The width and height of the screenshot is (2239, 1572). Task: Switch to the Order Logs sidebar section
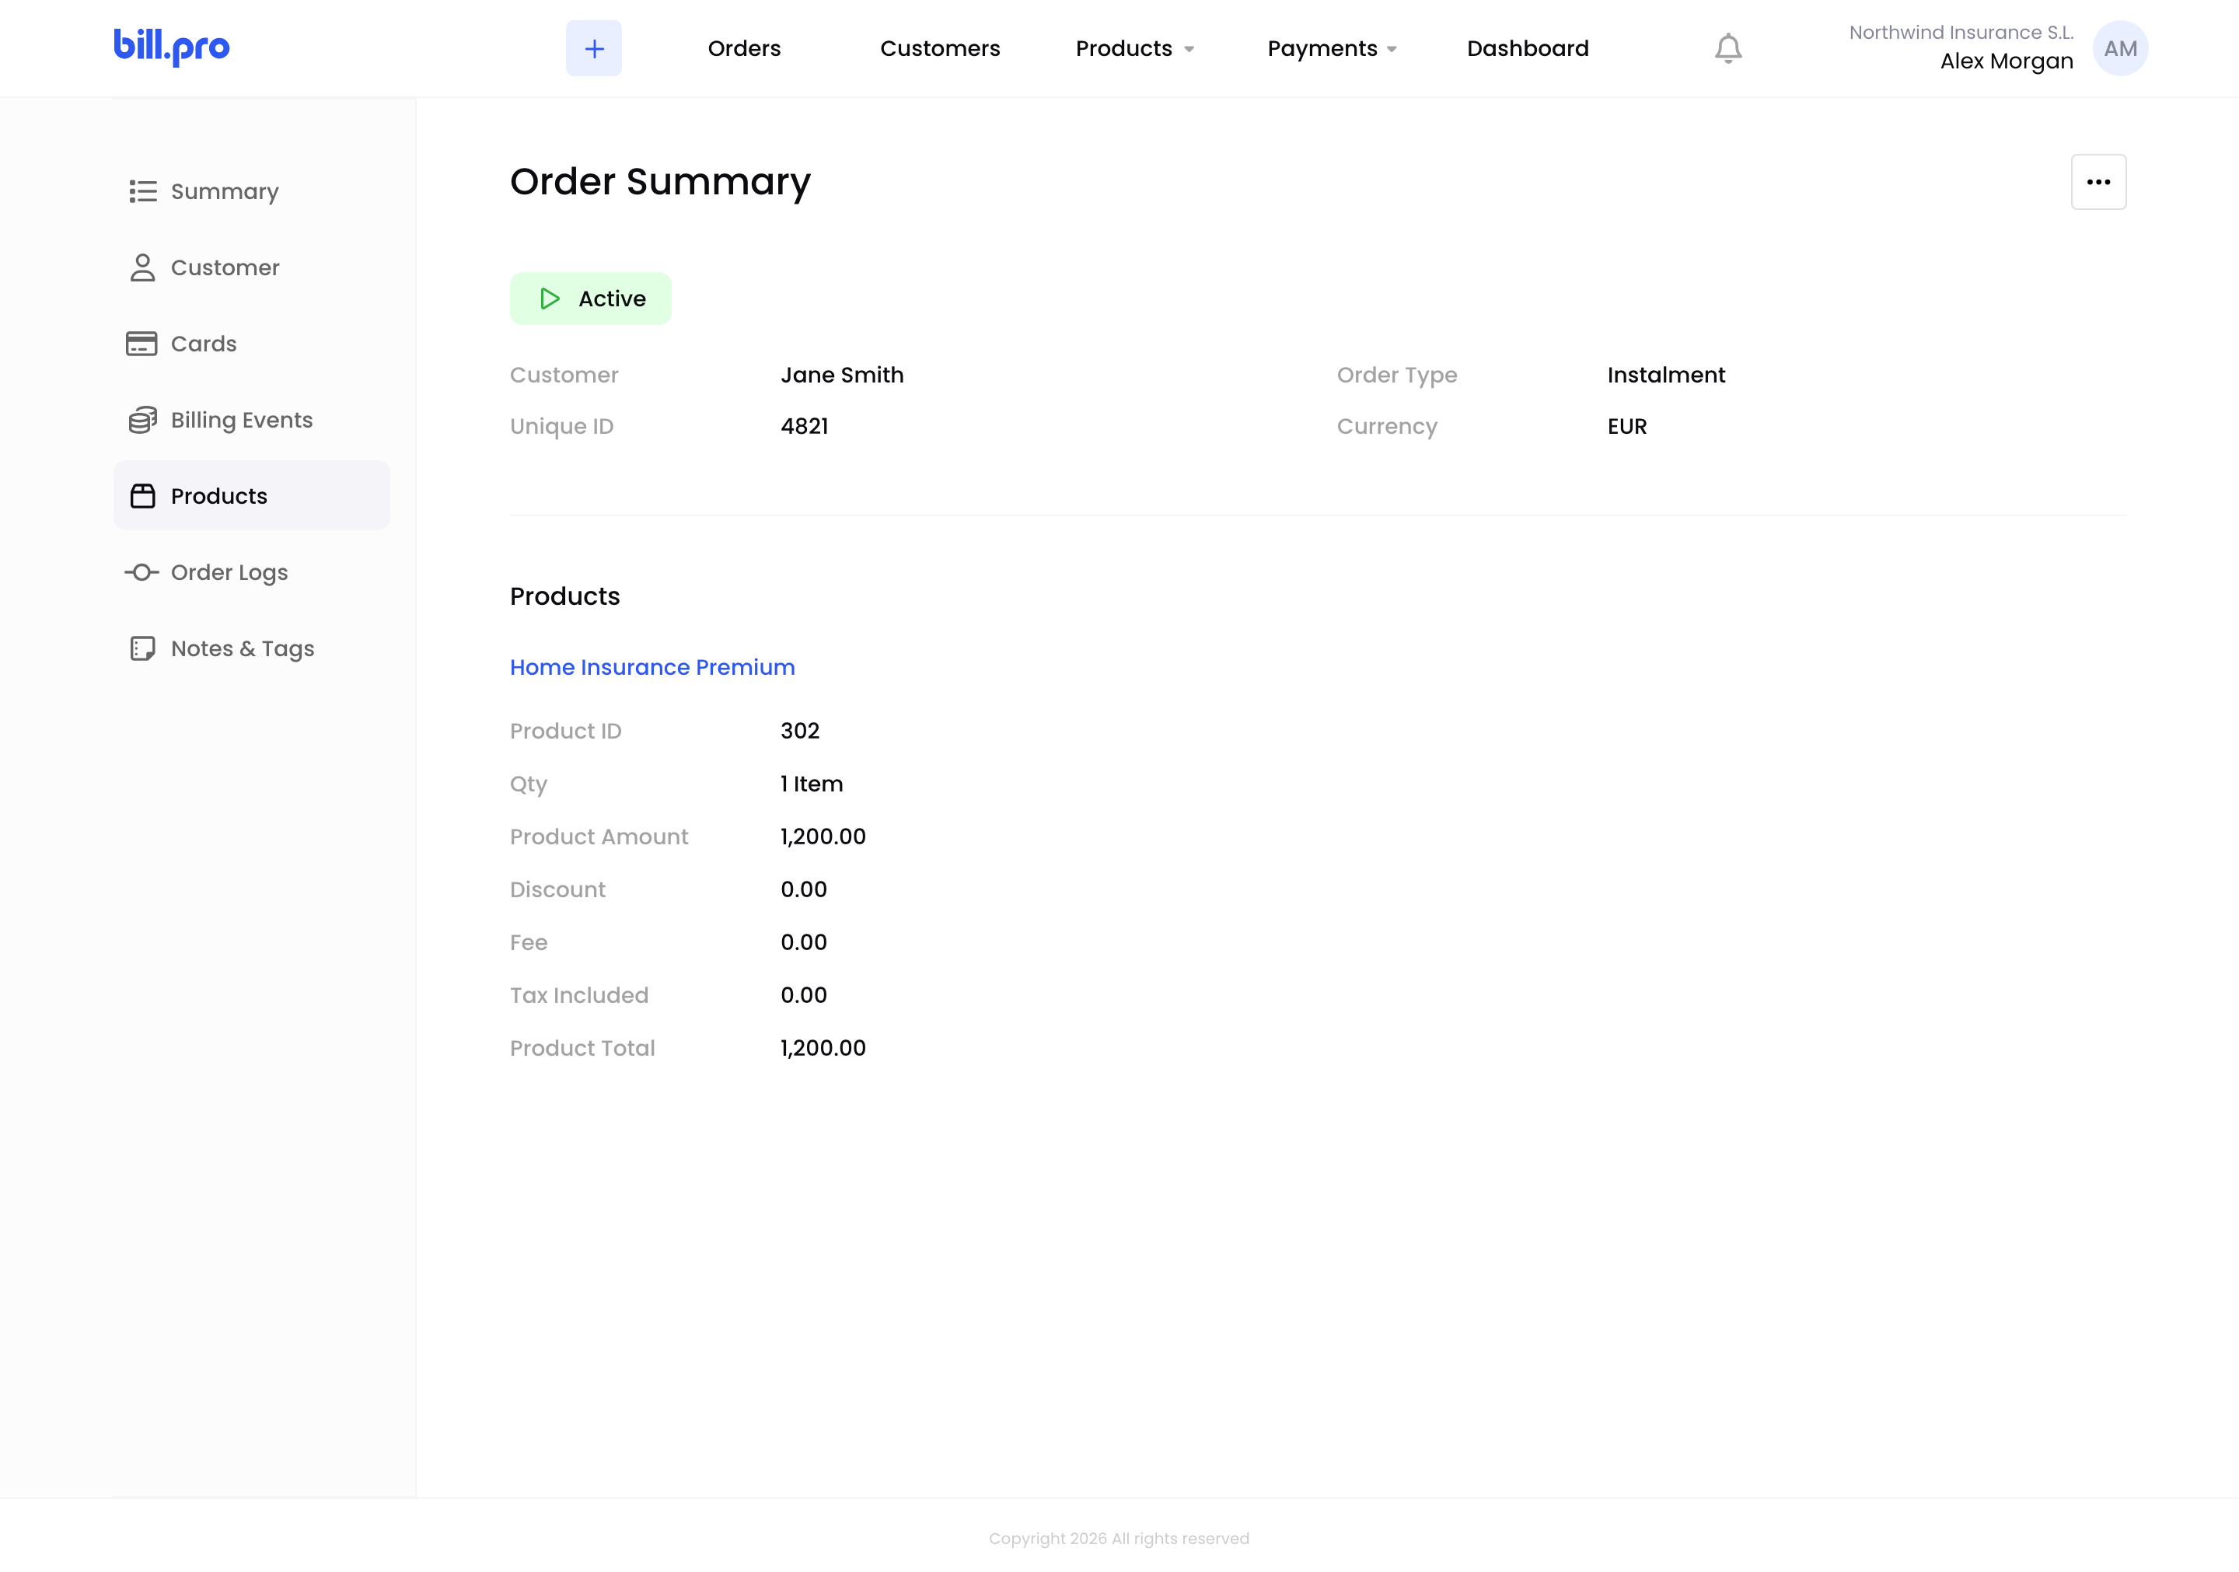pyautogui.click(x=252, y=571)
